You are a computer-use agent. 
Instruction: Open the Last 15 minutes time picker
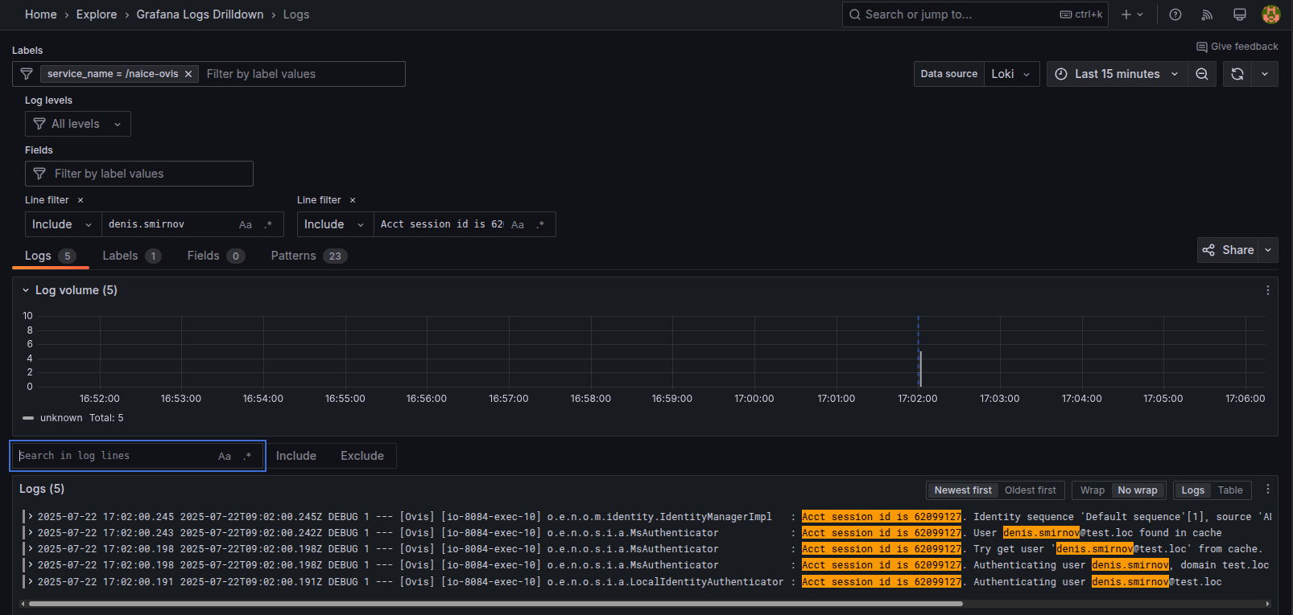coord(1117,74)
